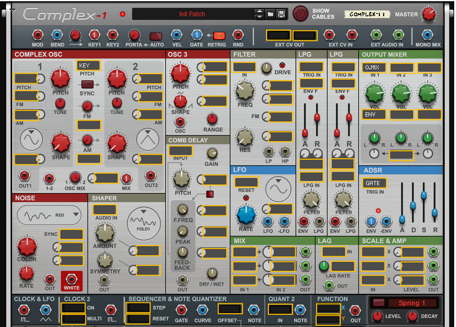
Task: Open Oscillator 2 waveform selector
Action: point(148,139)
